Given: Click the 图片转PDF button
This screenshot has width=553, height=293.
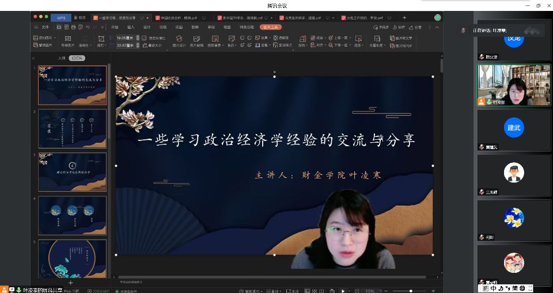Looking at the screenshot, I should (401, 45).
